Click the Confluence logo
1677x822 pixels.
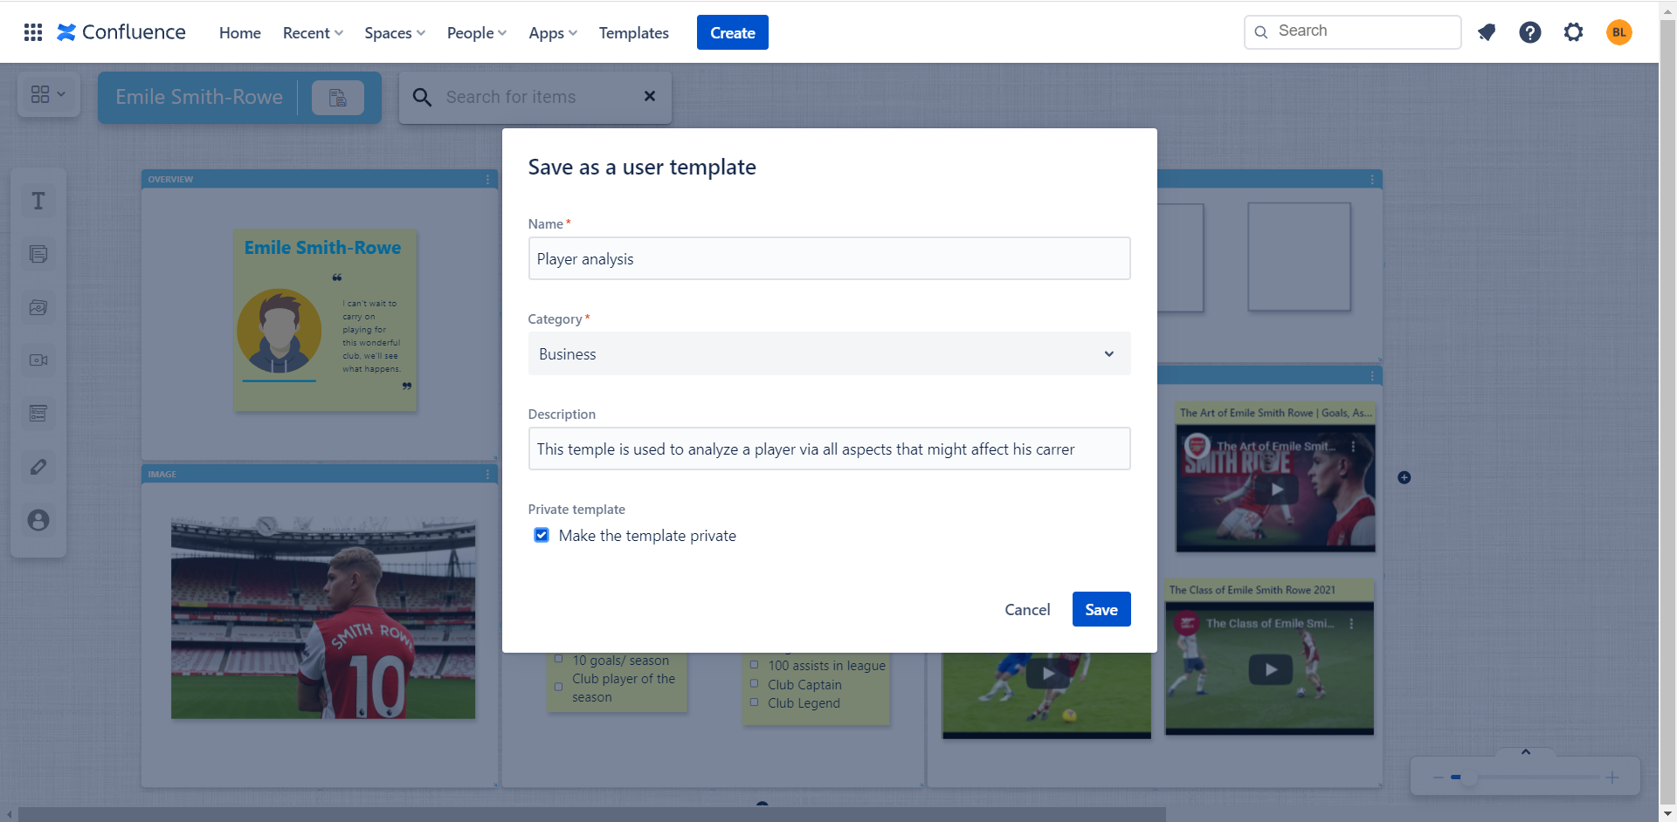121,32
